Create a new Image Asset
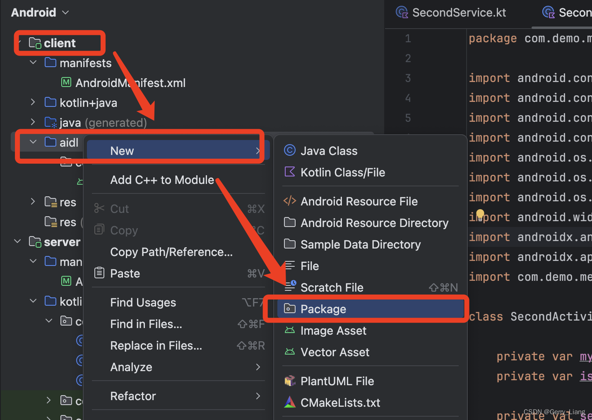The width and height of the screenshot is (592, 420). click(371, 331)
